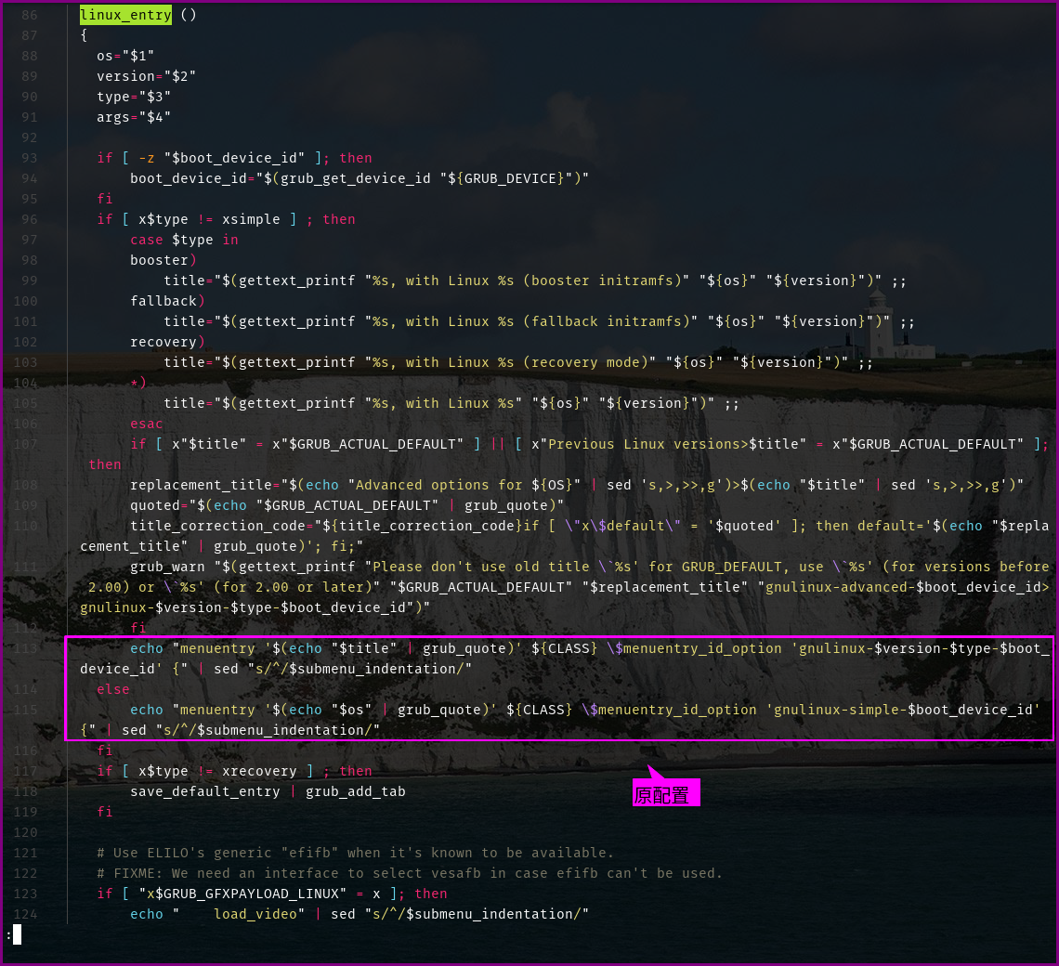This screenshot has width=1059, height=966.
Task: Click line number 113 in the gutter
Action: tap(25, 648)
